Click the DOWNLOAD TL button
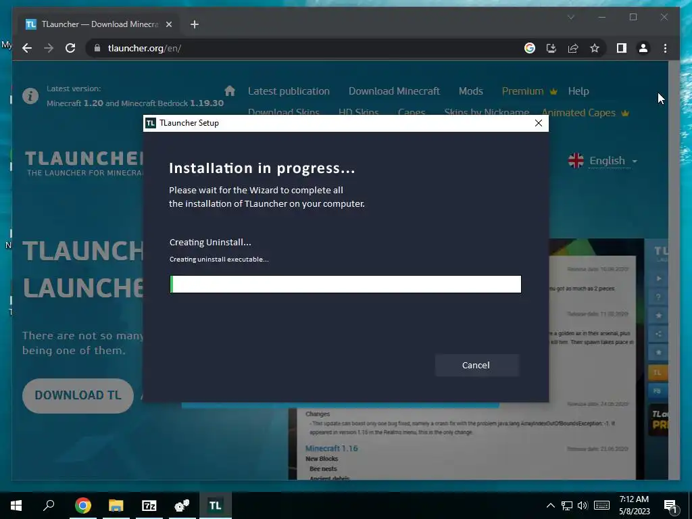The height and width of the screenshot is (519, 692). (78, 395)
